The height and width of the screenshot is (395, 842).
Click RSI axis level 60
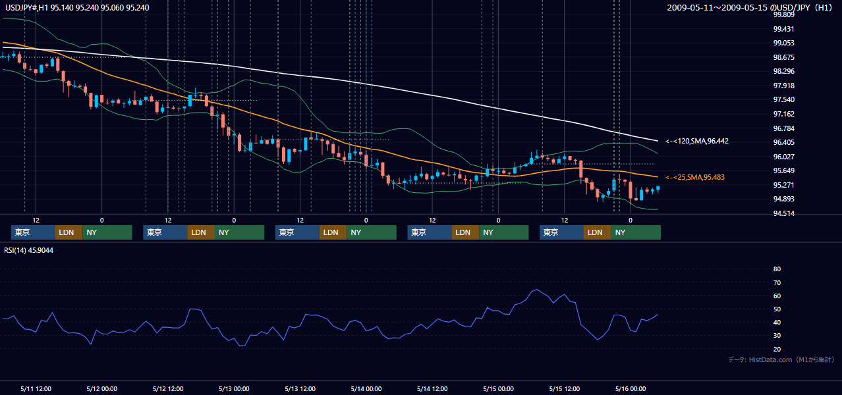[777, 296]
